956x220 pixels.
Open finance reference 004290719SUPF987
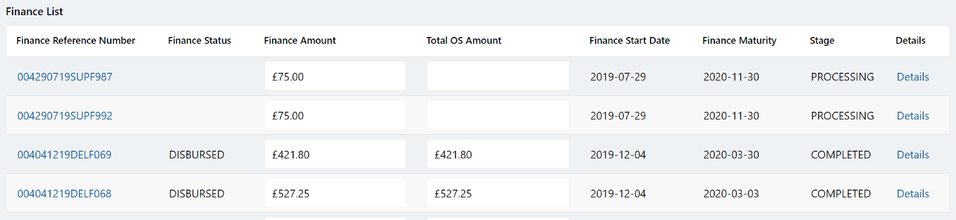coord(65,77)
